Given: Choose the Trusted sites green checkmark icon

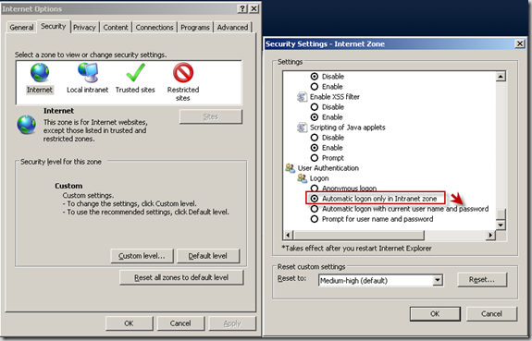Looking at the screenshot, I should click(135, 72).
